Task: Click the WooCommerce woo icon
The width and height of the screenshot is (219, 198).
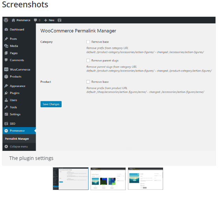Action: point(6,69)
